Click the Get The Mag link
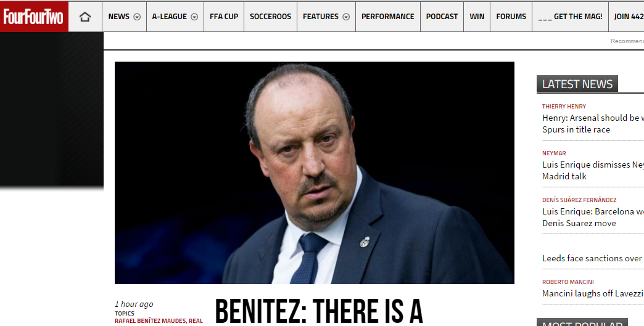The height and width of the screenshot is (326, 644). [570, 17]
